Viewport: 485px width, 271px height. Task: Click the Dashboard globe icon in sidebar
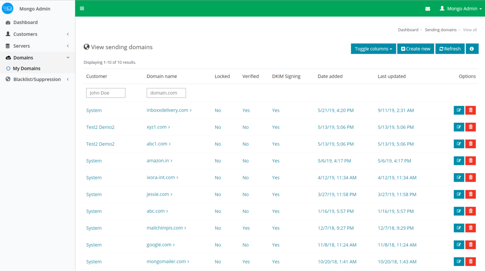pyautogui.click(x=9, y=22)
